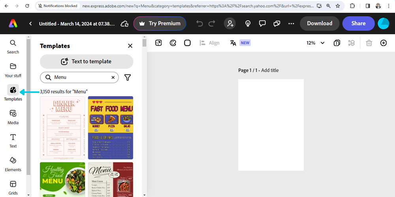This screenshot has height=197, width=395.
Task: Click the browser address bar URL
Action: coord(198,6)
